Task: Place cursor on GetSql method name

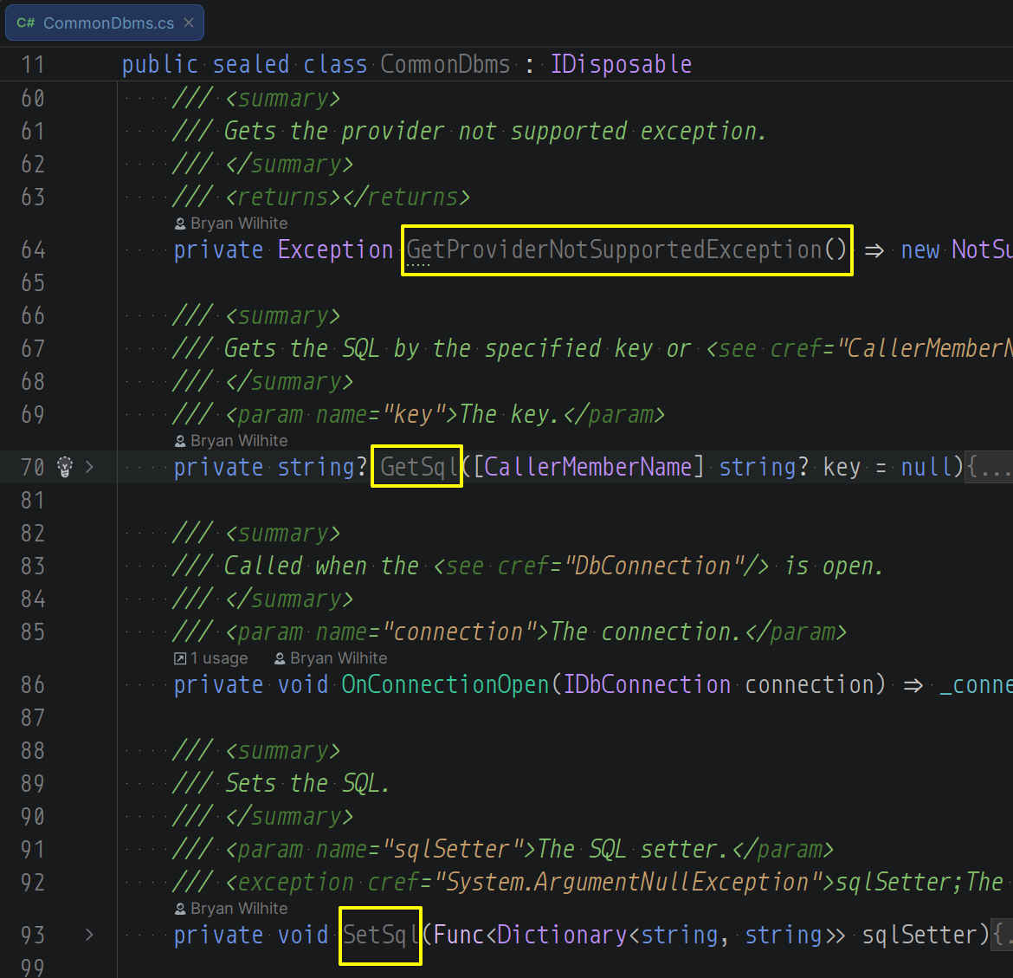Action: 419,467
